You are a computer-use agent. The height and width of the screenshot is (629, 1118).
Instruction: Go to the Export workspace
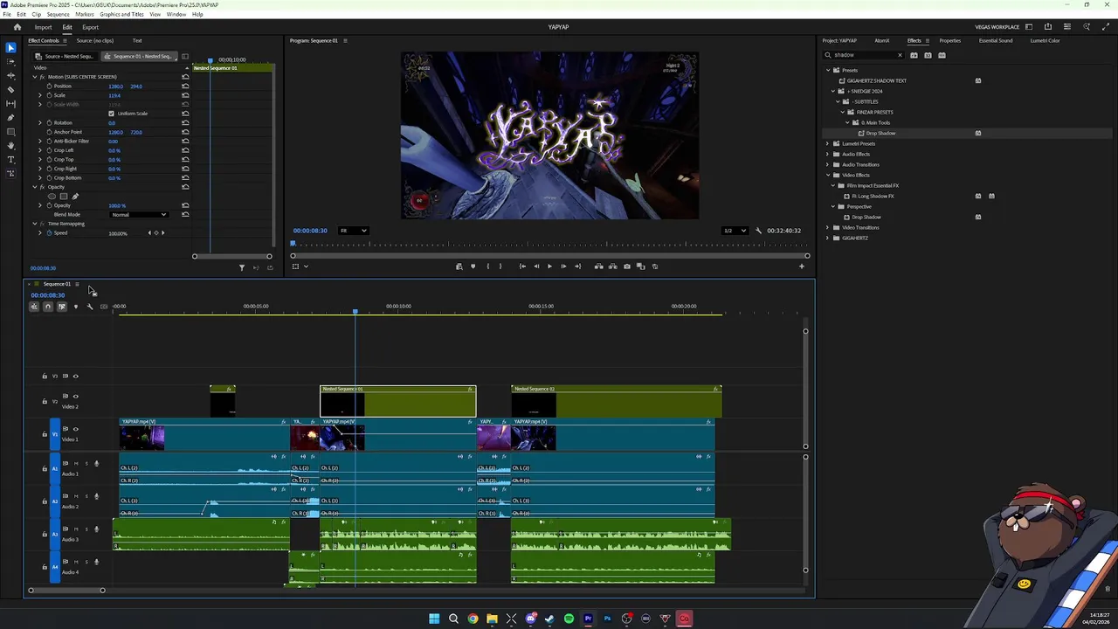tap(90, 27)
